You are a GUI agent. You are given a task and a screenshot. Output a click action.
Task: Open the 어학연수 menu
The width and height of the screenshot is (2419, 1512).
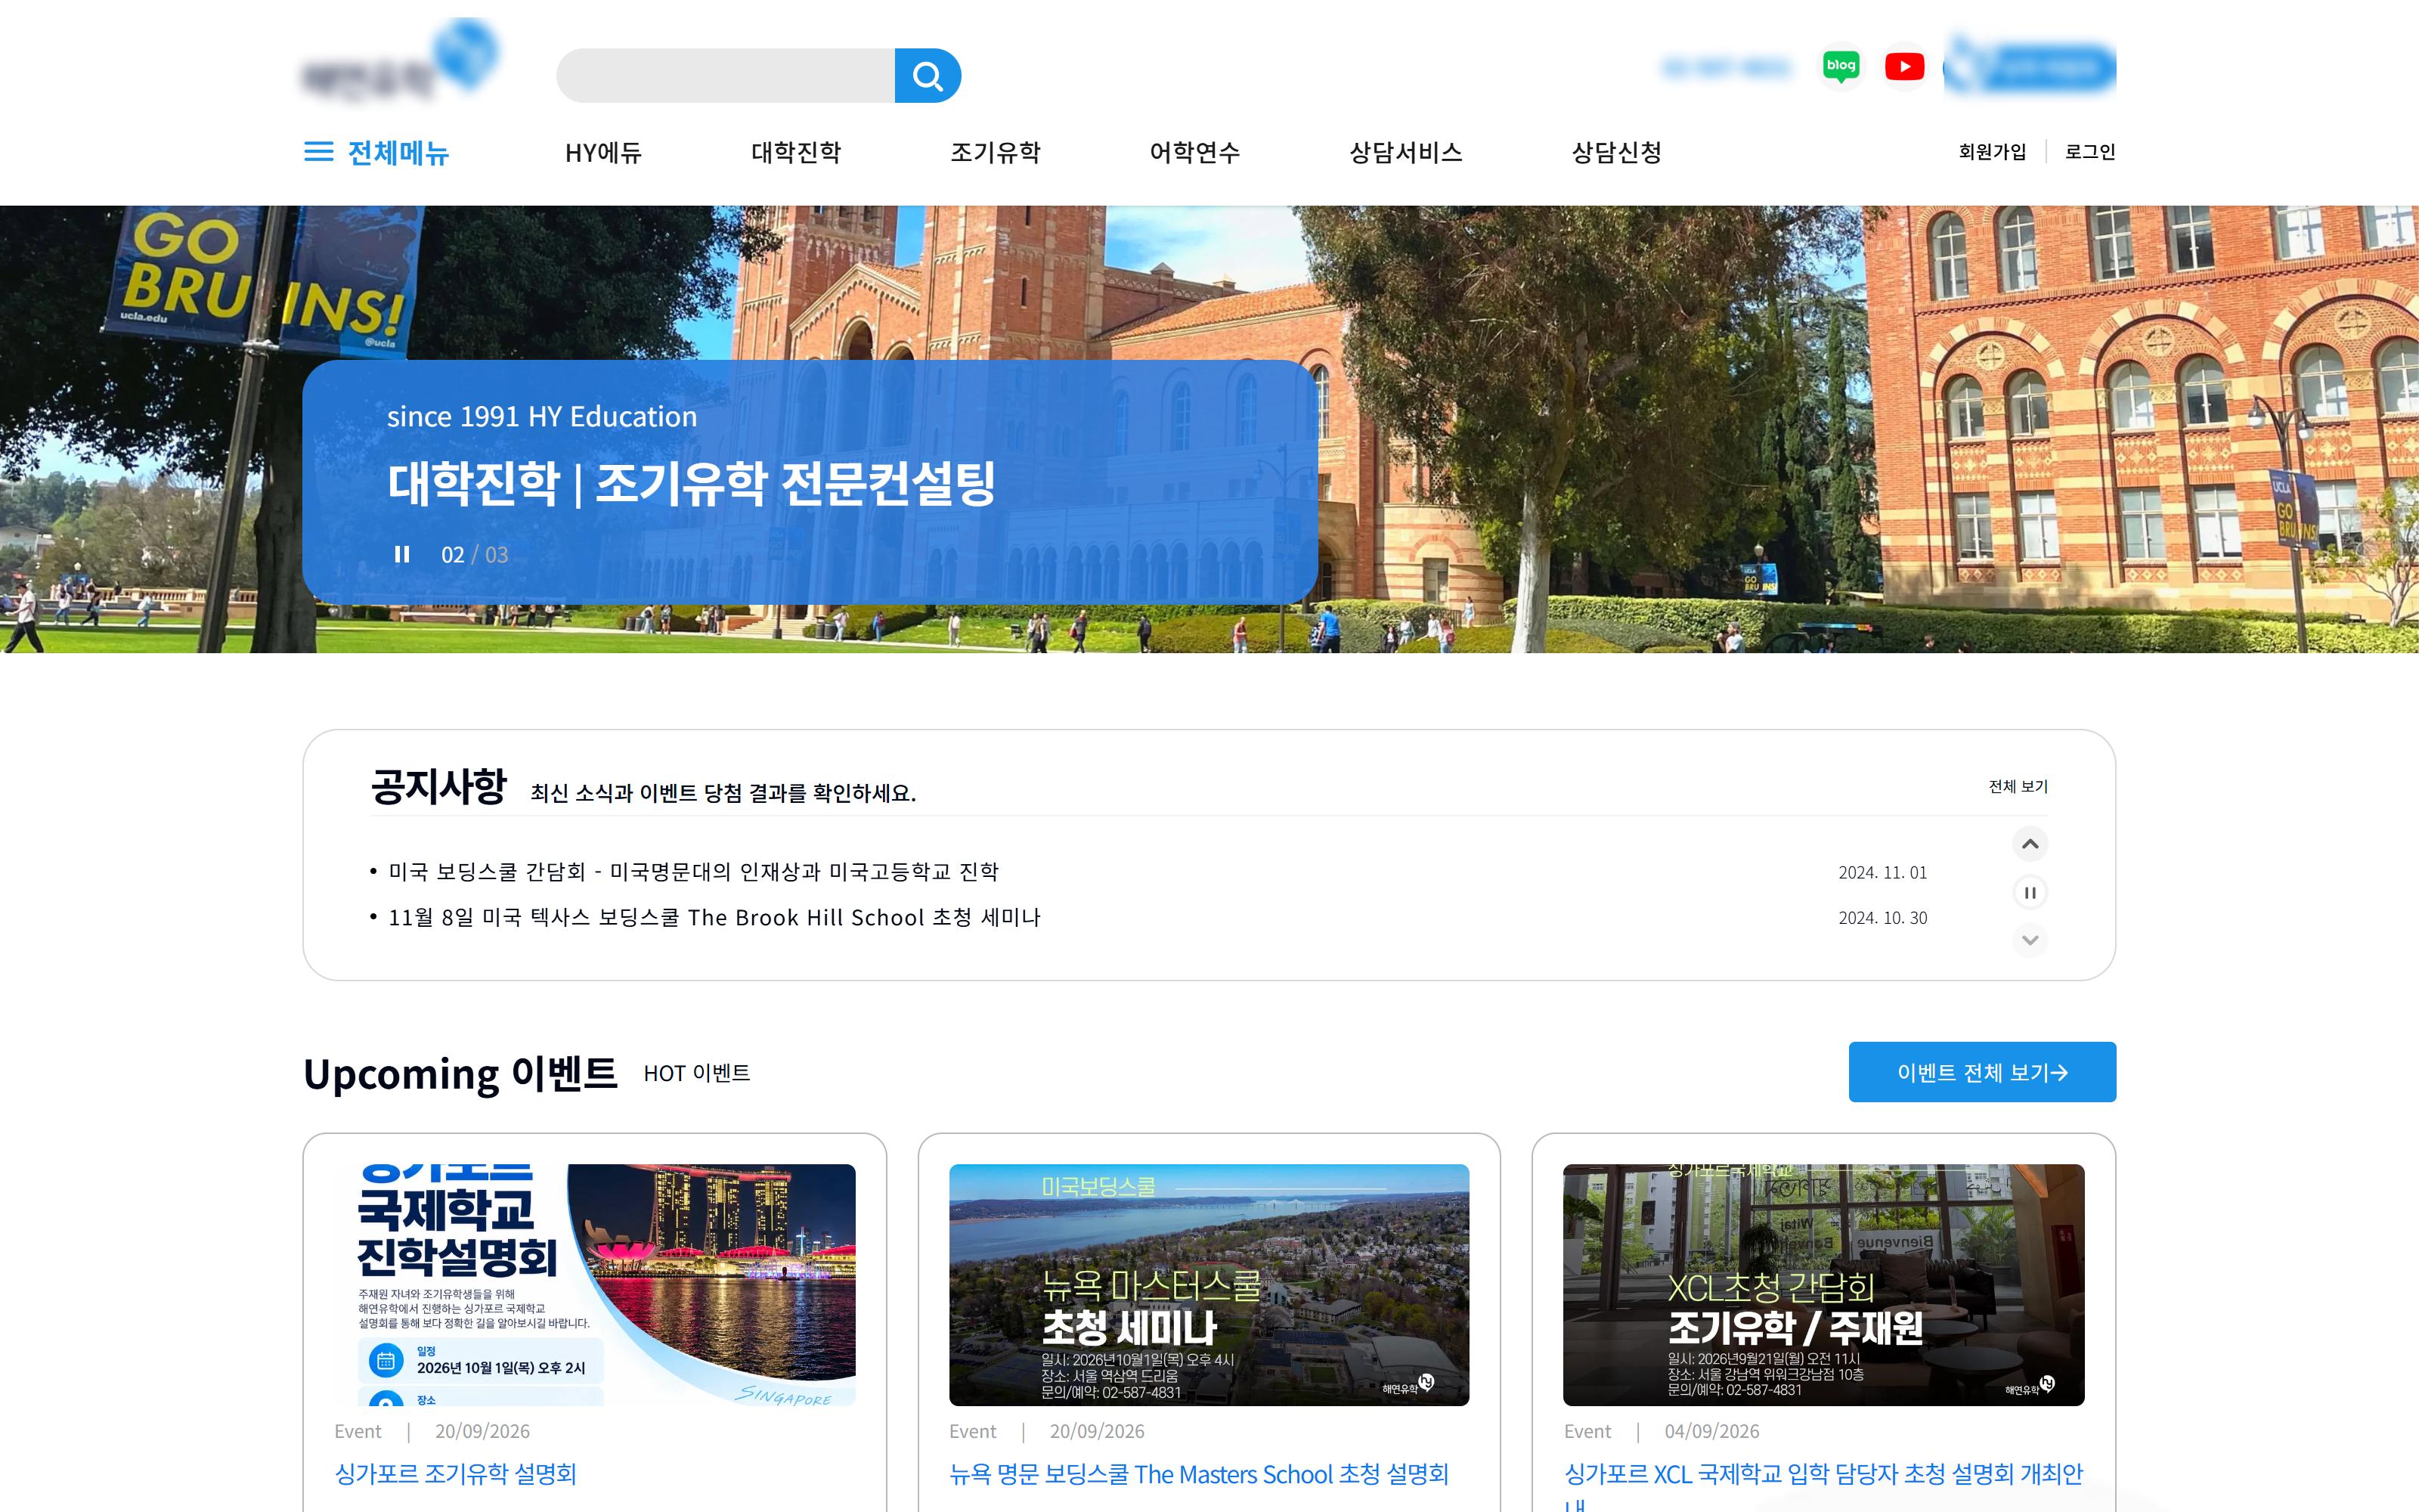tap(1194, 152)
